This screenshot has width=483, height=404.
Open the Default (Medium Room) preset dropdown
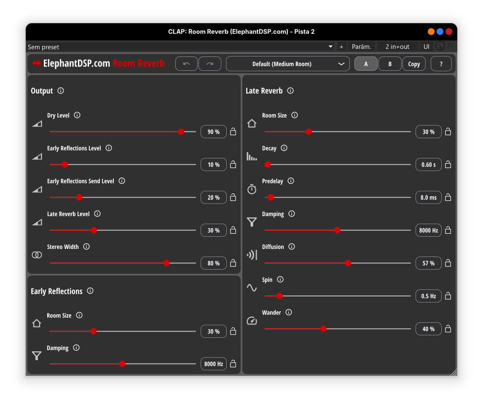[x=288, y=64]
